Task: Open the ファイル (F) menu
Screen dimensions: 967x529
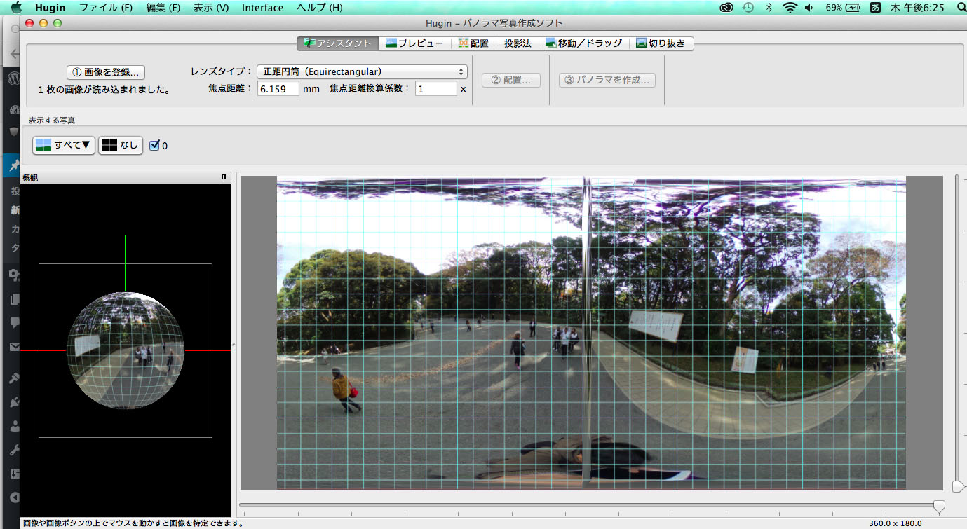Action: pyautogui.click(x=105, y=8)
